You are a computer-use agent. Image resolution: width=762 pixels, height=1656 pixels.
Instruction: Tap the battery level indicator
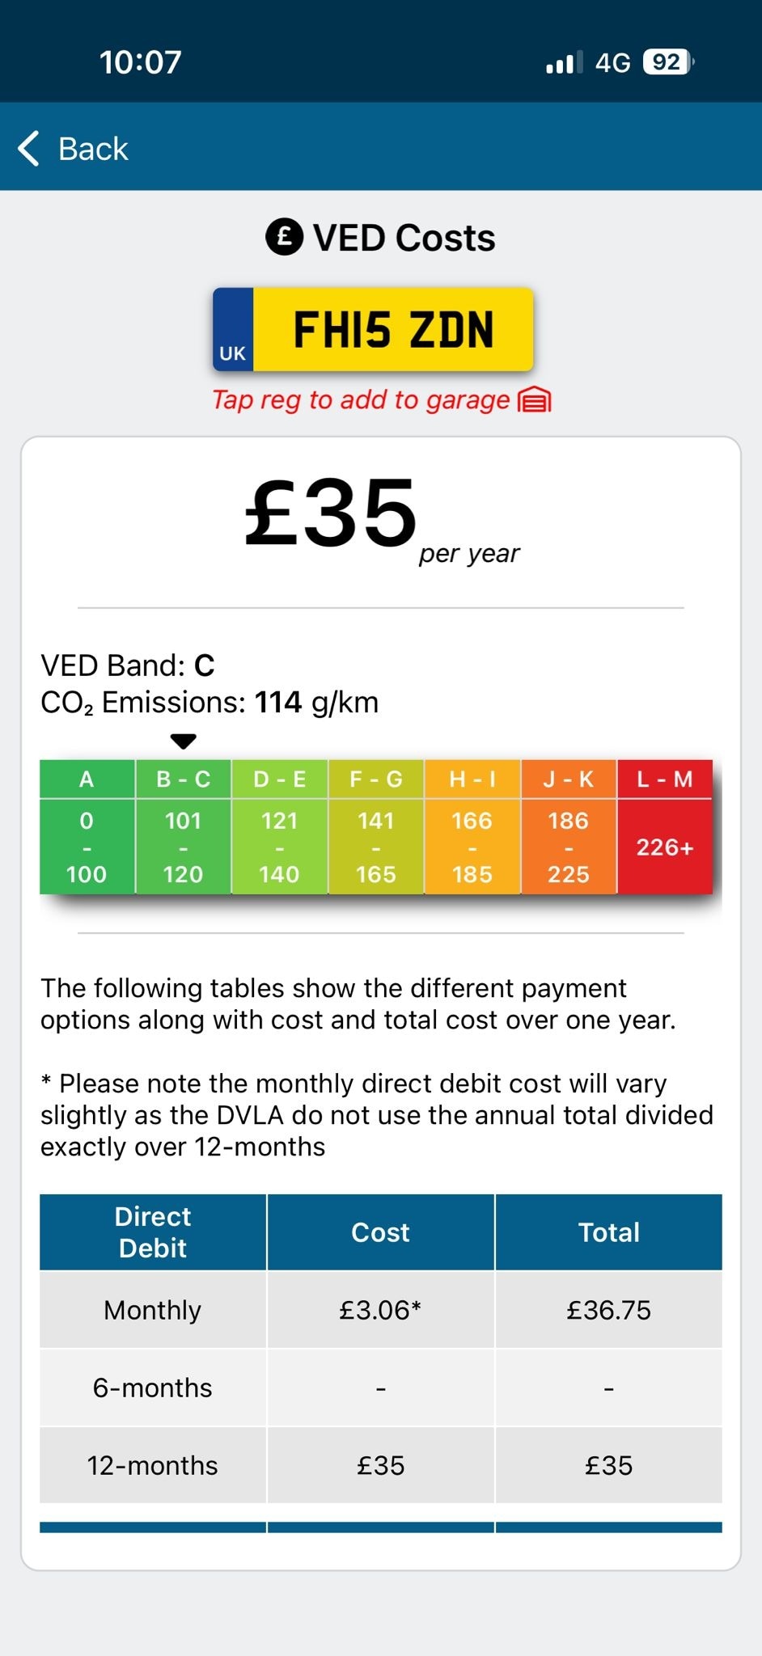667,62
